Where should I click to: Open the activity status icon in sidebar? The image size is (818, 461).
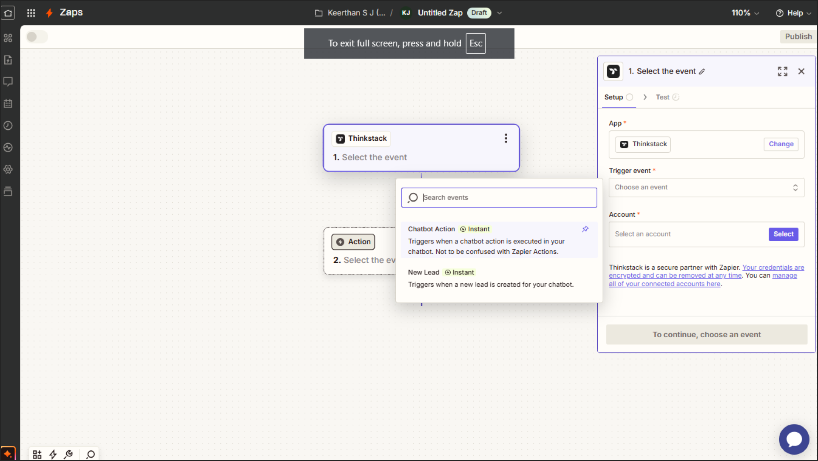click(x=8, y=148)
